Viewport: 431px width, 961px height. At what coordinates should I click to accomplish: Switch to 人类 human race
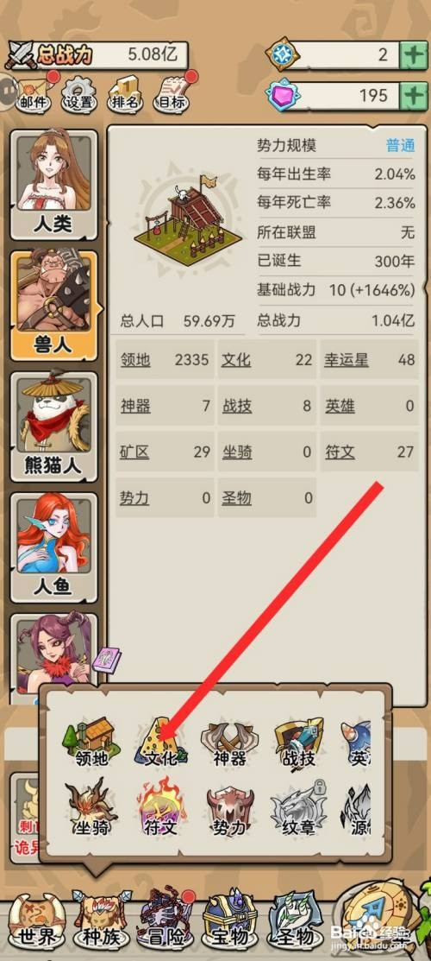[53, 184]
